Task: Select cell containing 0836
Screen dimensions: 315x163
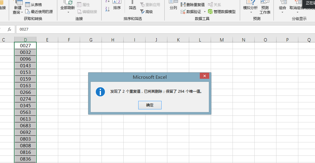Action: (25, 159)
